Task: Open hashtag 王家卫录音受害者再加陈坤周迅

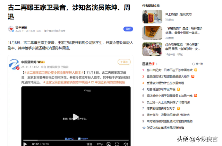Action: (67, 82)
